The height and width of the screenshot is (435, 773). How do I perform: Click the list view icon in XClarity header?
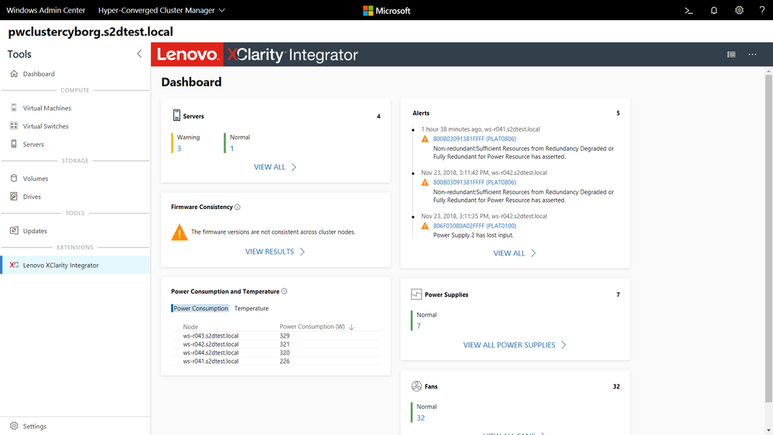coord(731,55)
